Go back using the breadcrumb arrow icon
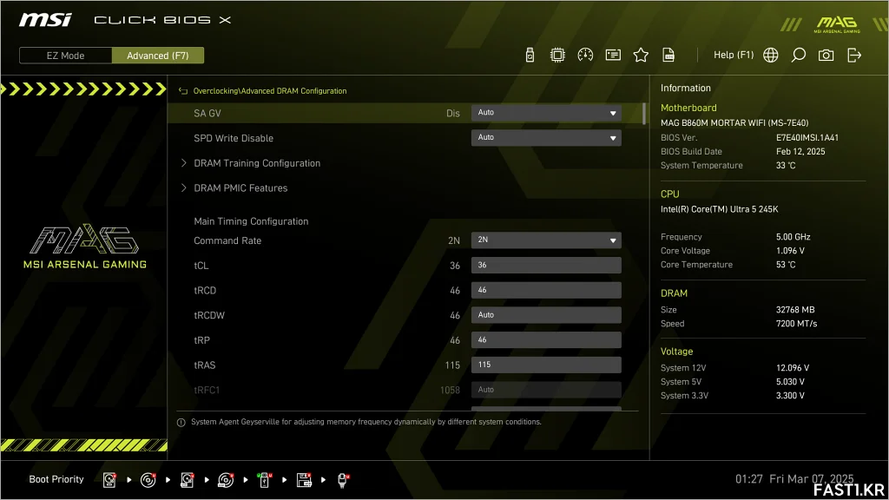Viewport: 889px width, 500px height. click(182, 90)
